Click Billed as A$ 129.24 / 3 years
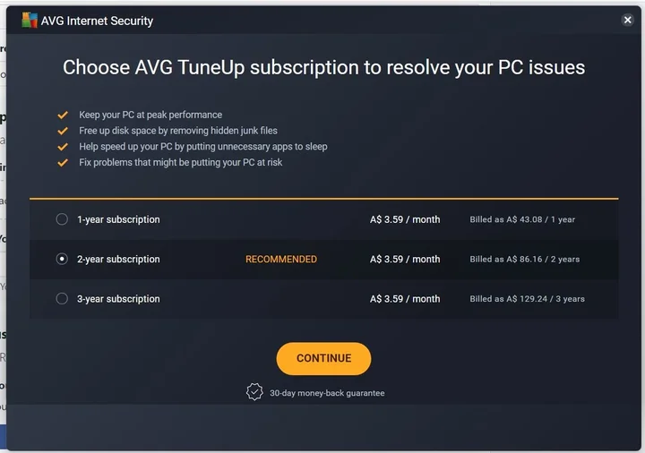645x453 pixels. [x=528, y=299]
